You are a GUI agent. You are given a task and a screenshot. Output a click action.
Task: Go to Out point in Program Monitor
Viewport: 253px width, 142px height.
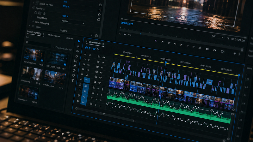coord(194,47)
